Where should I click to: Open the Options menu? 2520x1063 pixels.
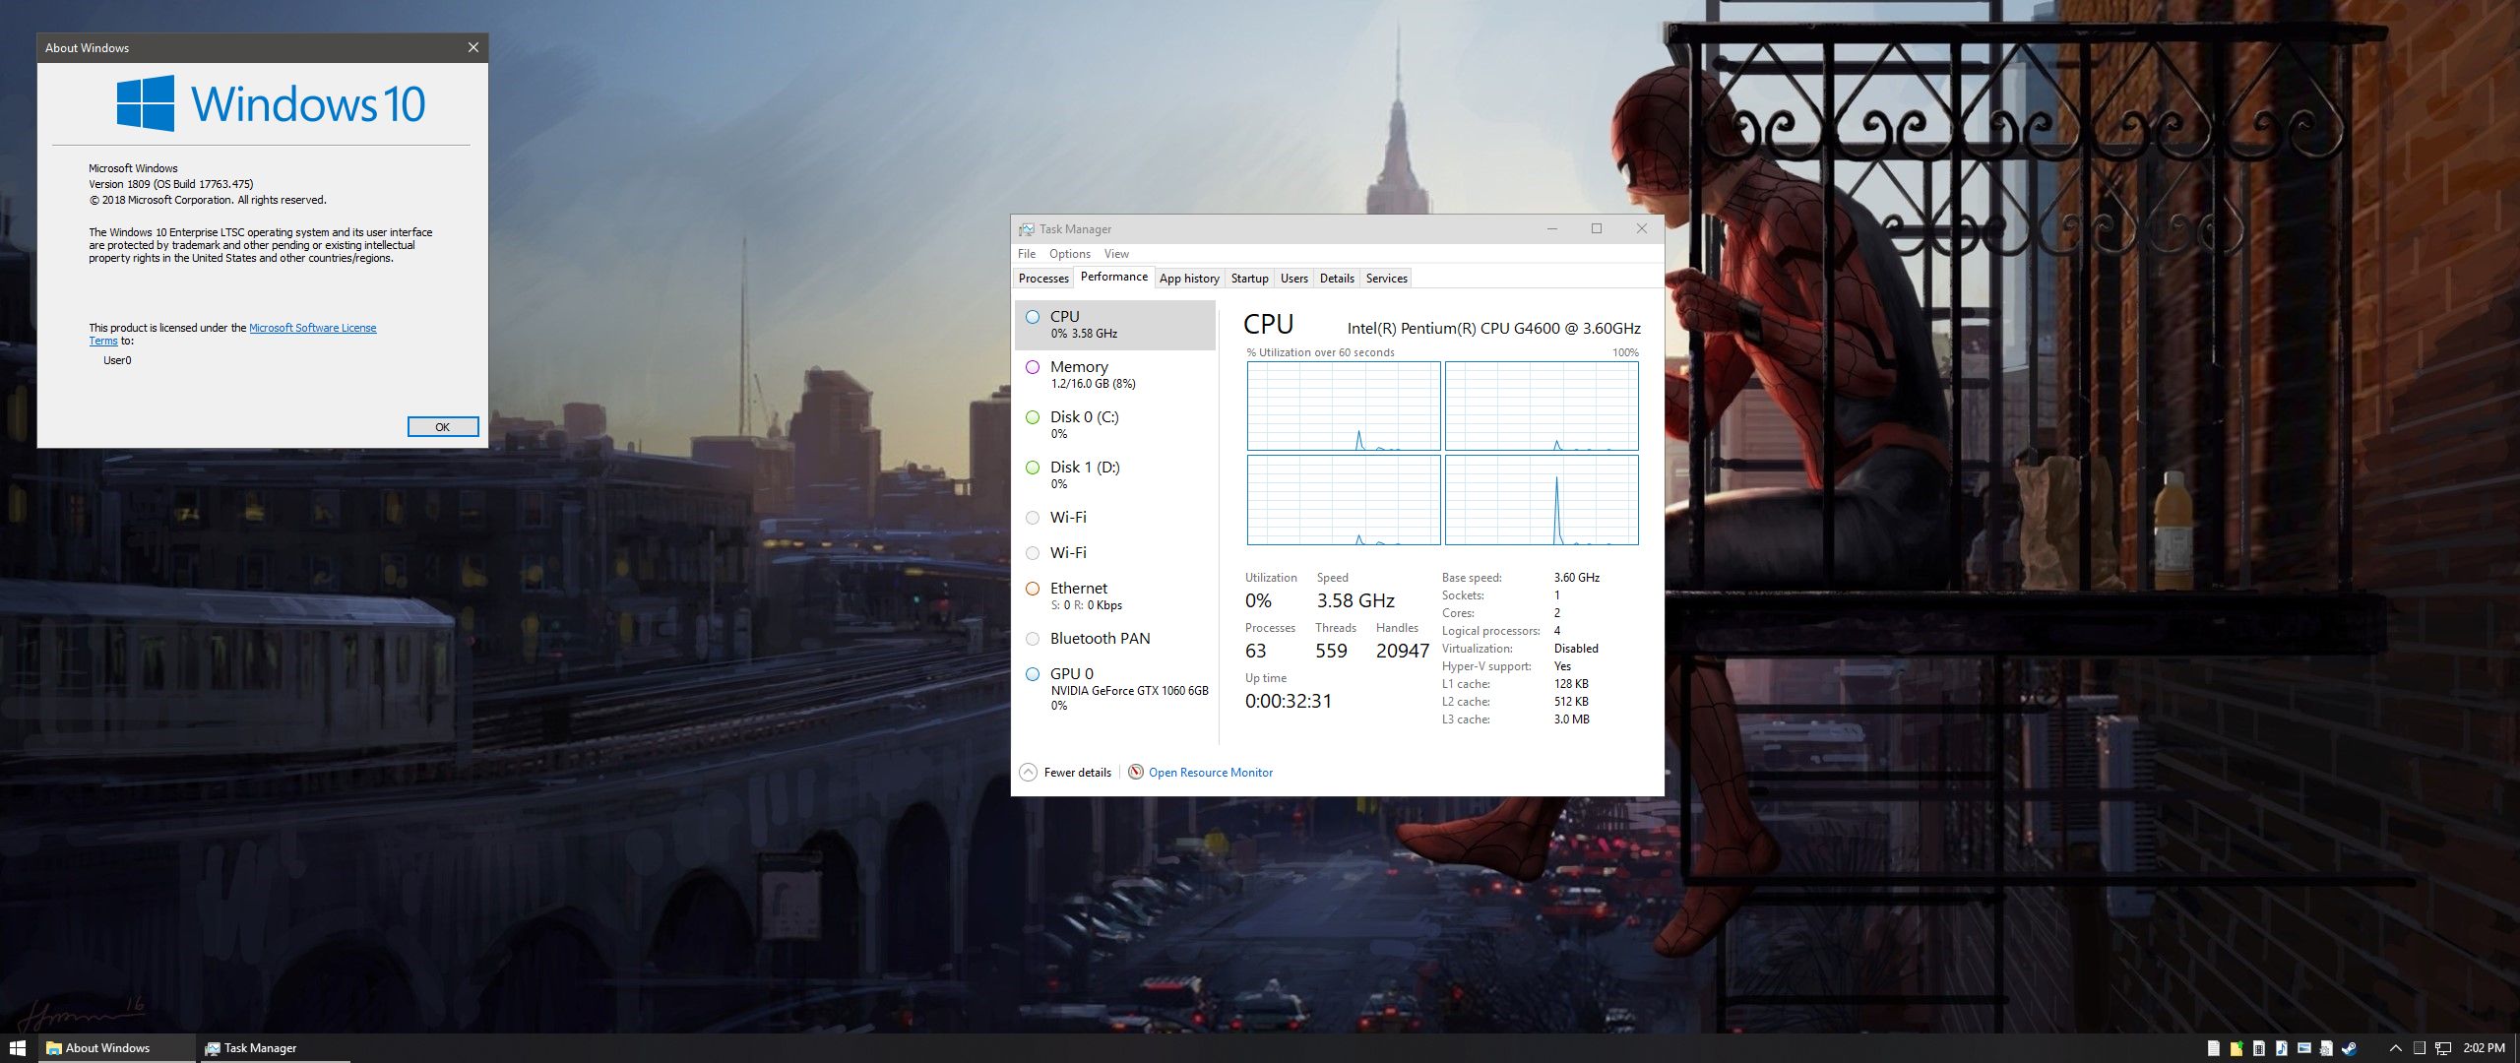[1069, 254]
